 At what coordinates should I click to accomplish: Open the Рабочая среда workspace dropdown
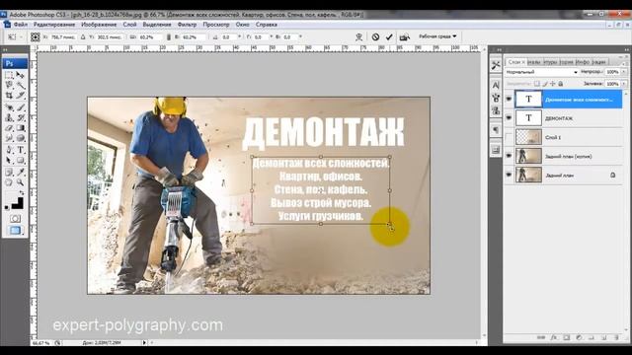pyautogui.click(x=437, y=36)
